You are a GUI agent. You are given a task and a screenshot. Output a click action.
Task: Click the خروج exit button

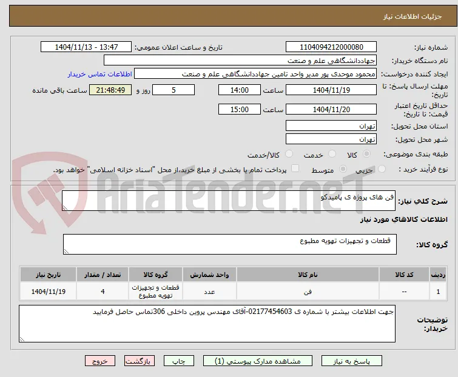click(x=100, y=361)
